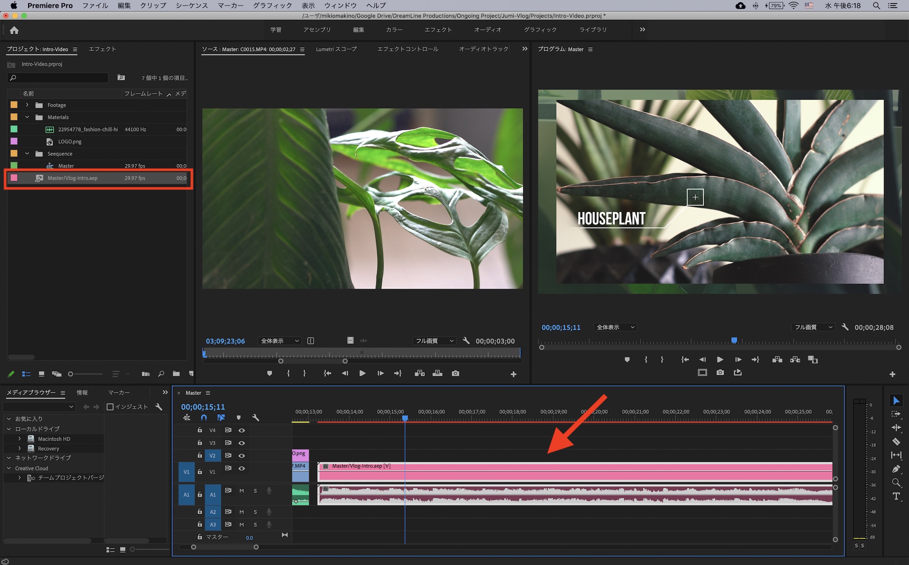Select the Type tool
909x565 pixels.
pos(896,496)
